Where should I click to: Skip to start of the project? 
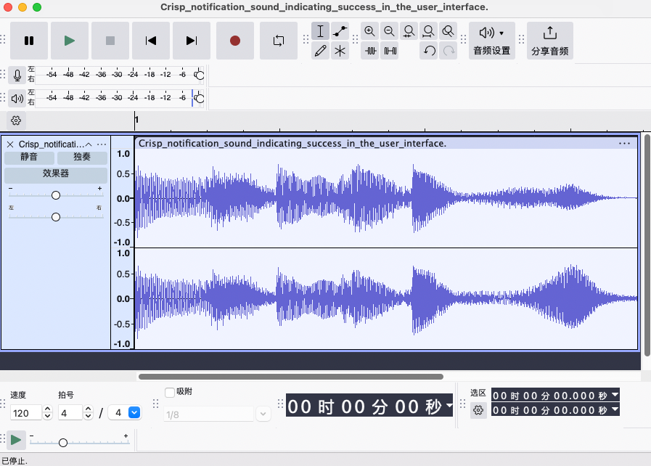[x=151, y=41]
